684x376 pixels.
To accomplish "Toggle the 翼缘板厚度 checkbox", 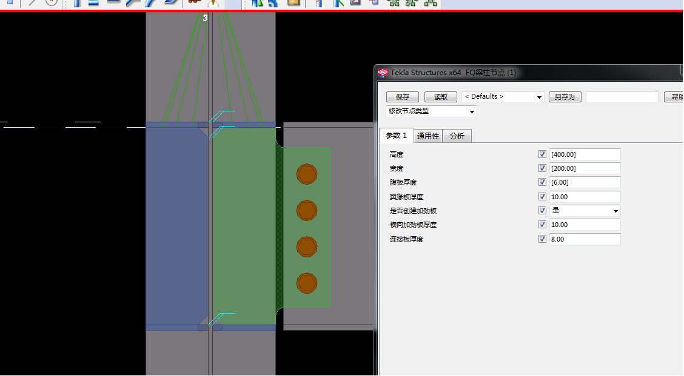I will pyautogui.click(x=542, y=197).
